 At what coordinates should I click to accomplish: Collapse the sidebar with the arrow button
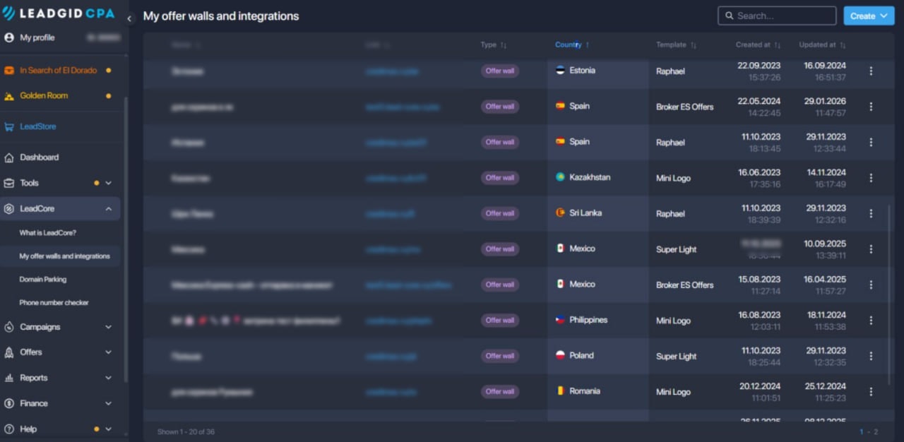[129, 19]
